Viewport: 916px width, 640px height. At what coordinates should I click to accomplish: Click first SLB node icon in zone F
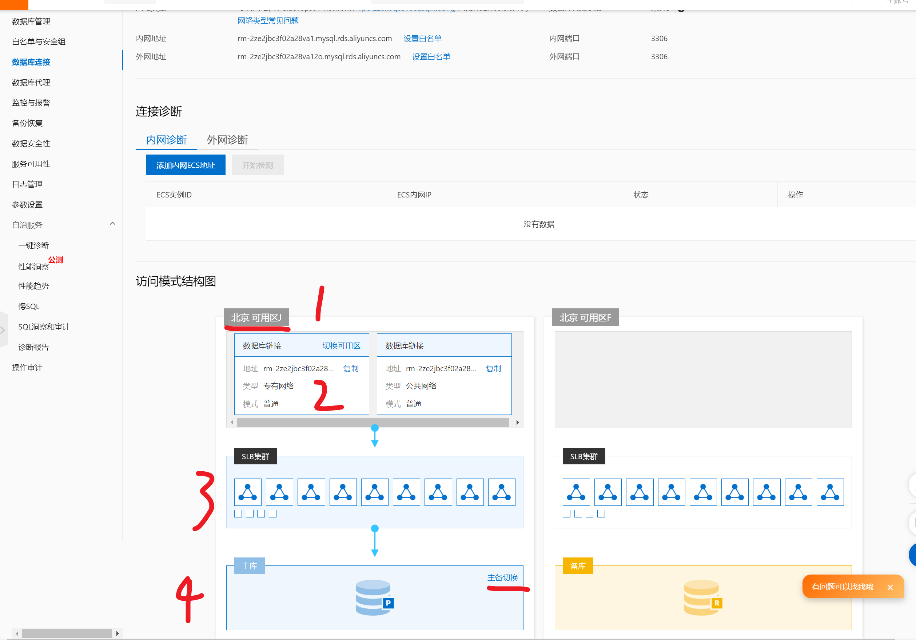pyautogui.click(x=576, y=492)
